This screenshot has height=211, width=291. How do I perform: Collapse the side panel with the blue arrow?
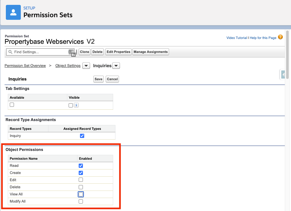283,74
